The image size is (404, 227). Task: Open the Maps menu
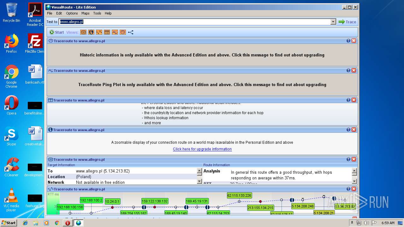click(86, 13)
